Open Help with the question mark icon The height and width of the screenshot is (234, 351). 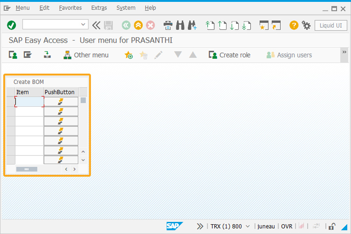click(x=294, y=25)
